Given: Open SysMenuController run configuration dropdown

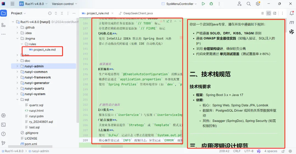Looking at the screenshot, I should [179, 4].
